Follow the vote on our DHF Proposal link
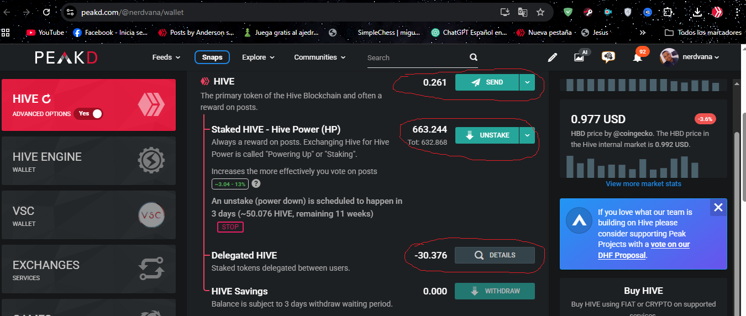The height and width of the screenshot is (316, 746). pyautogui.click(x=644, y=250)
